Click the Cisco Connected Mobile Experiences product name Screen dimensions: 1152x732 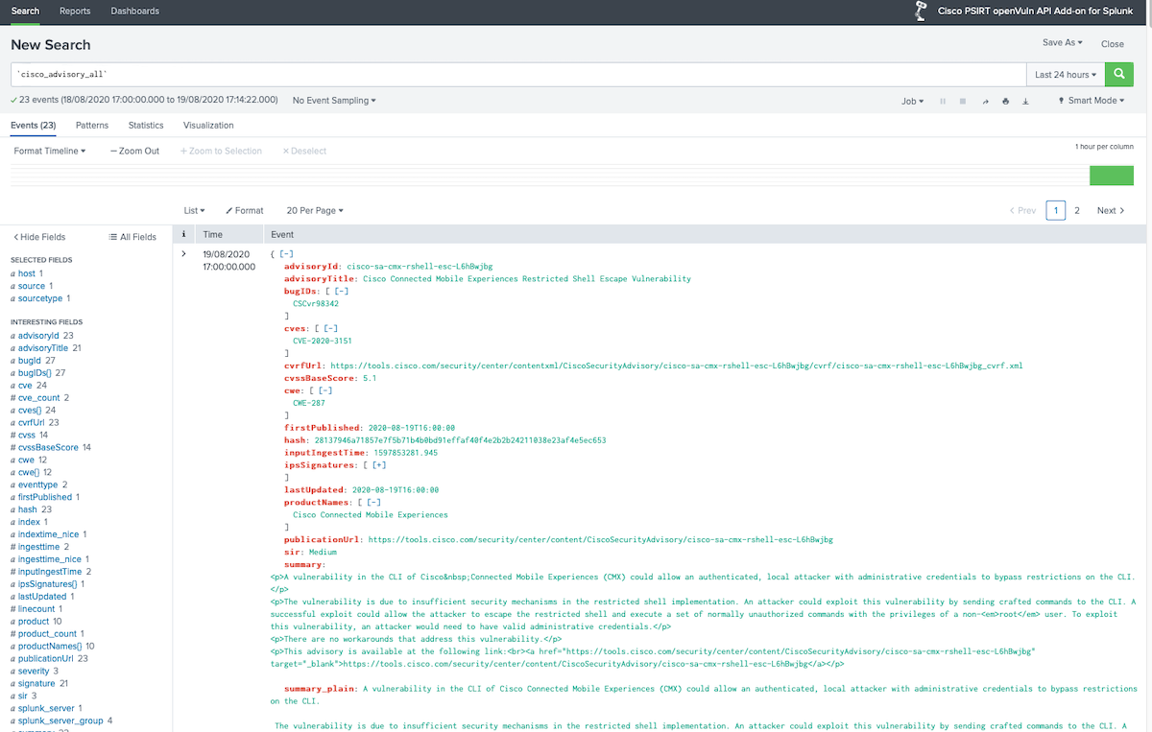coord(371,514)
